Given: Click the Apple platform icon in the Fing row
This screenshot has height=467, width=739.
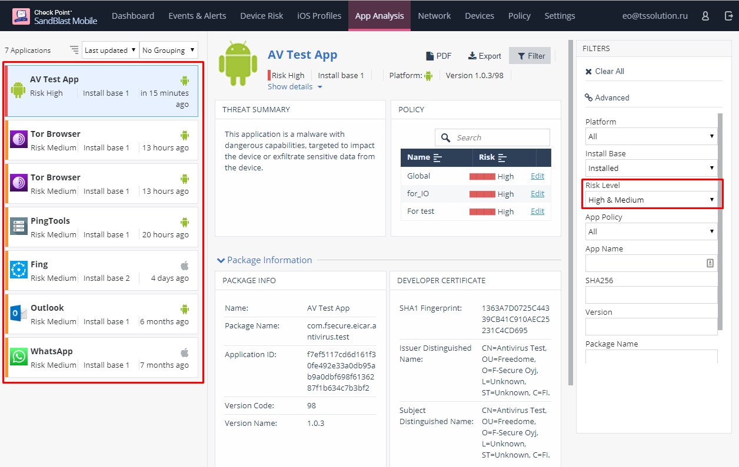Looking at the screenshot, I should [185, 265].
